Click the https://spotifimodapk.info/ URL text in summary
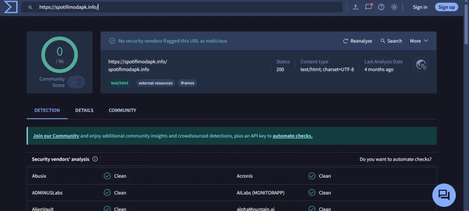The height and width of the screenshot is (211, 469). (137, 62)
